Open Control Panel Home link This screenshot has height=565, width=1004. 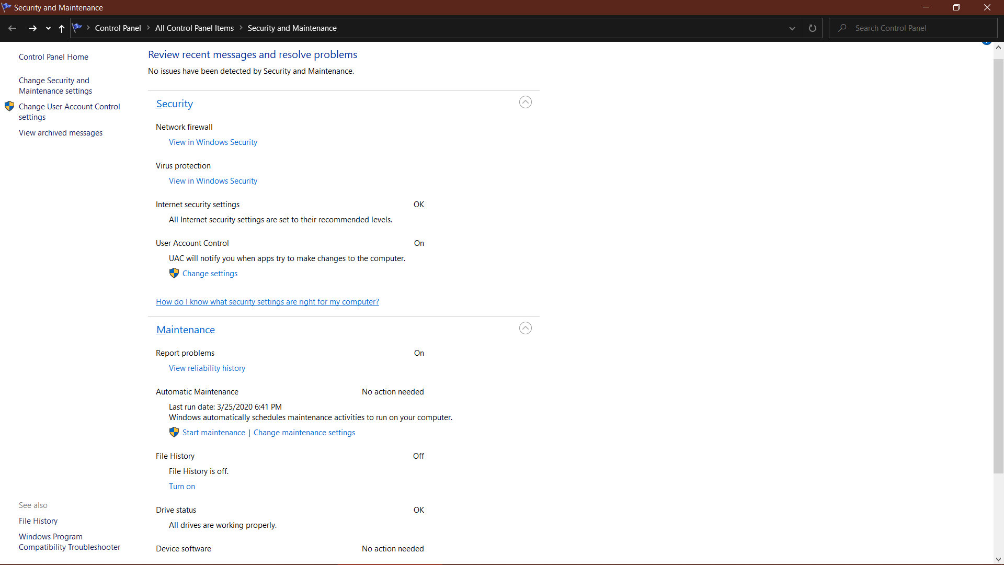pos(53,57)
